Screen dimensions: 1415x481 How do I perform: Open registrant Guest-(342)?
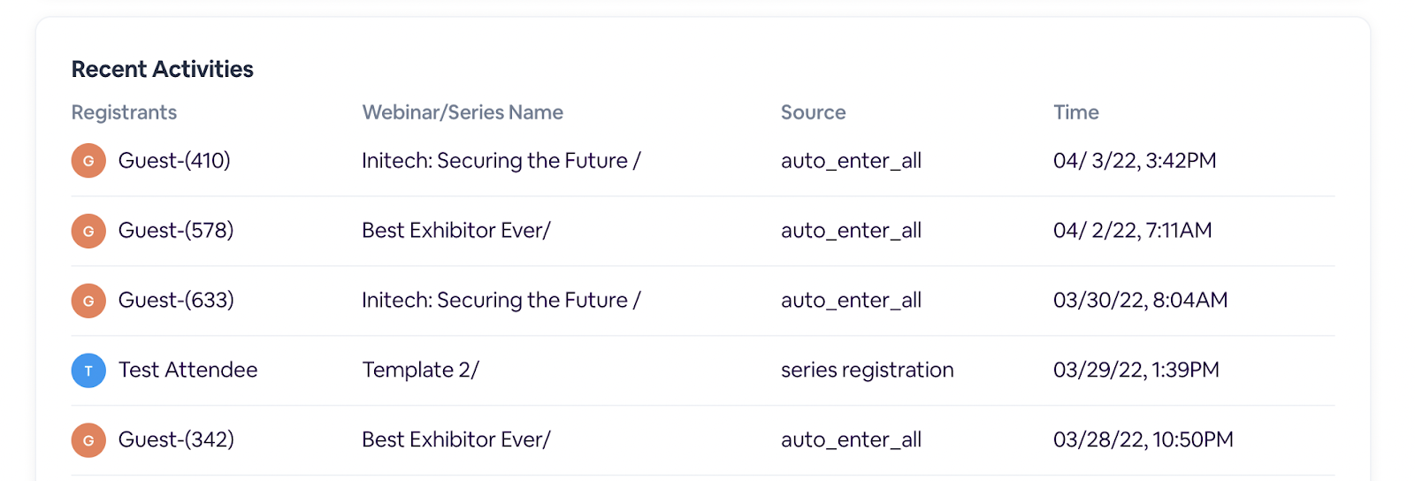pos(176,440)
